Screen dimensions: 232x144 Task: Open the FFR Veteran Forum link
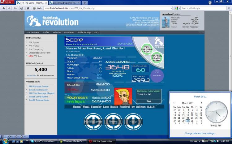39,86
